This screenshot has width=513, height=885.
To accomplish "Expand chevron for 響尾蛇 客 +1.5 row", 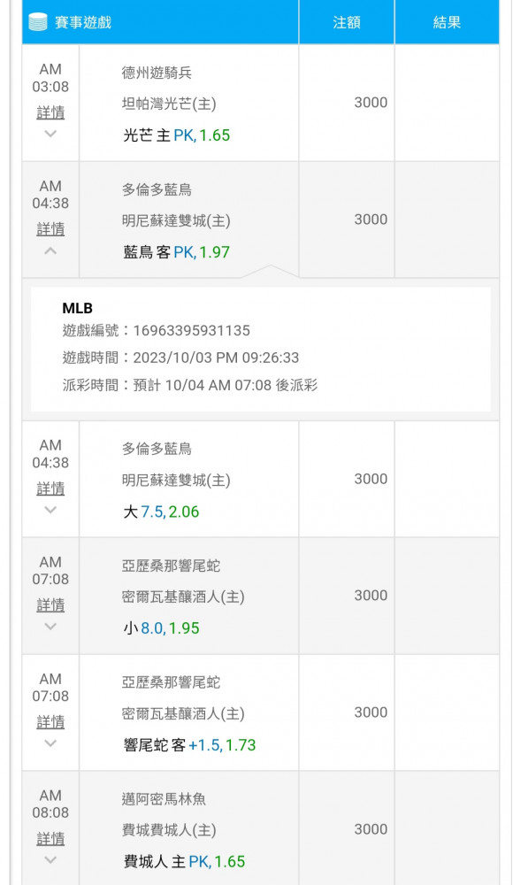I will click(x=50, y=743).
